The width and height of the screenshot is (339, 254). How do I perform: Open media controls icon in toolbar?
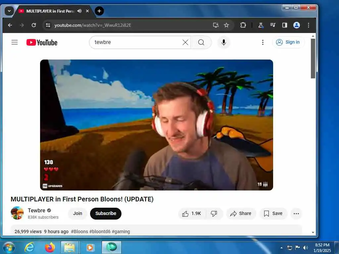tap(273, 25)
